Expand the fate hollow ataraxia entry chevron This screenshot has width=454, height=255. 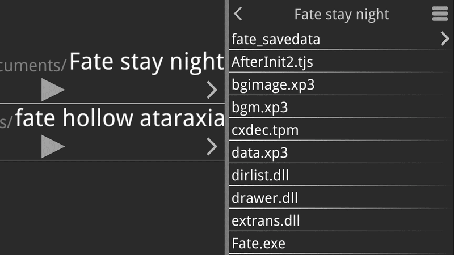(212, 147)
